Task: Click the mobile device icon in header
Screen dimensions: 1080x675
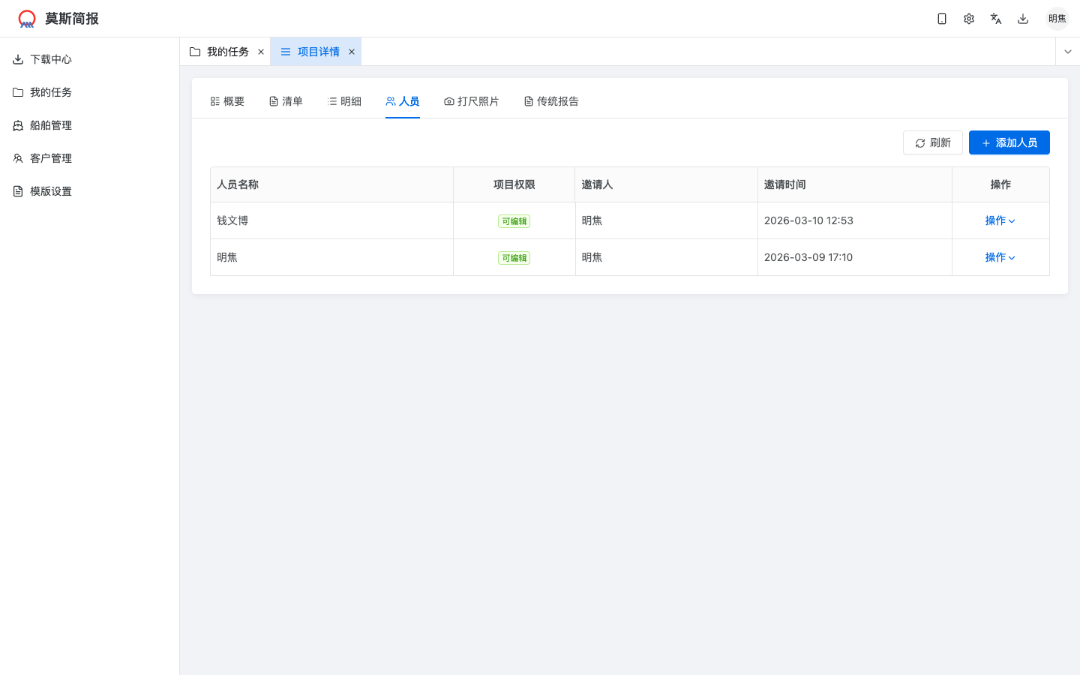Action: point(942,19)
